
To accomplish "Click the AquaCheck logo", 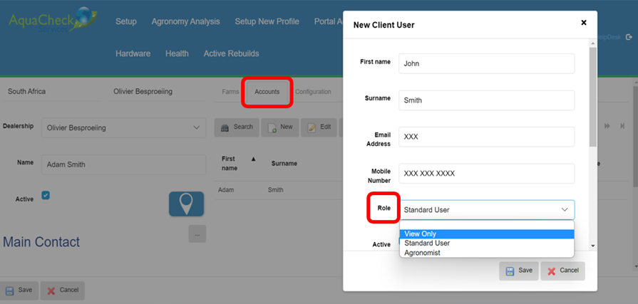I will point(50,21).
